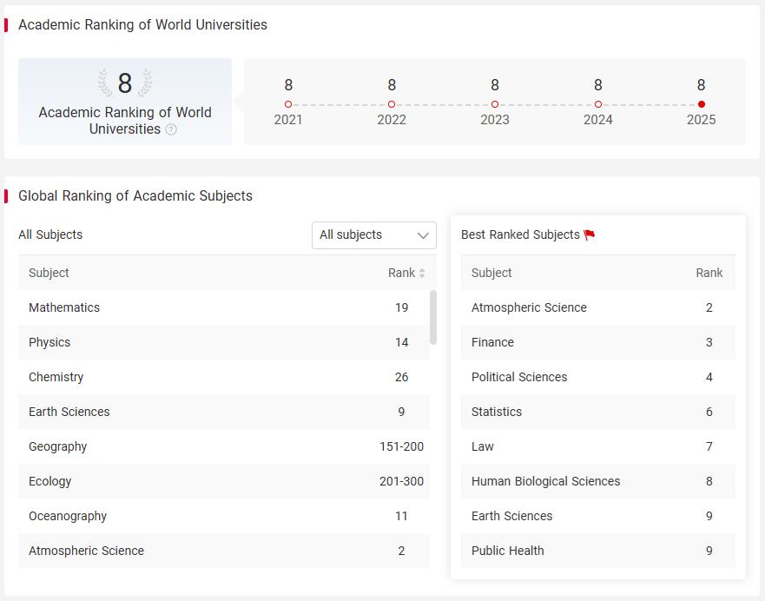Click the filled 2025 ranking marker

(701, 104)
